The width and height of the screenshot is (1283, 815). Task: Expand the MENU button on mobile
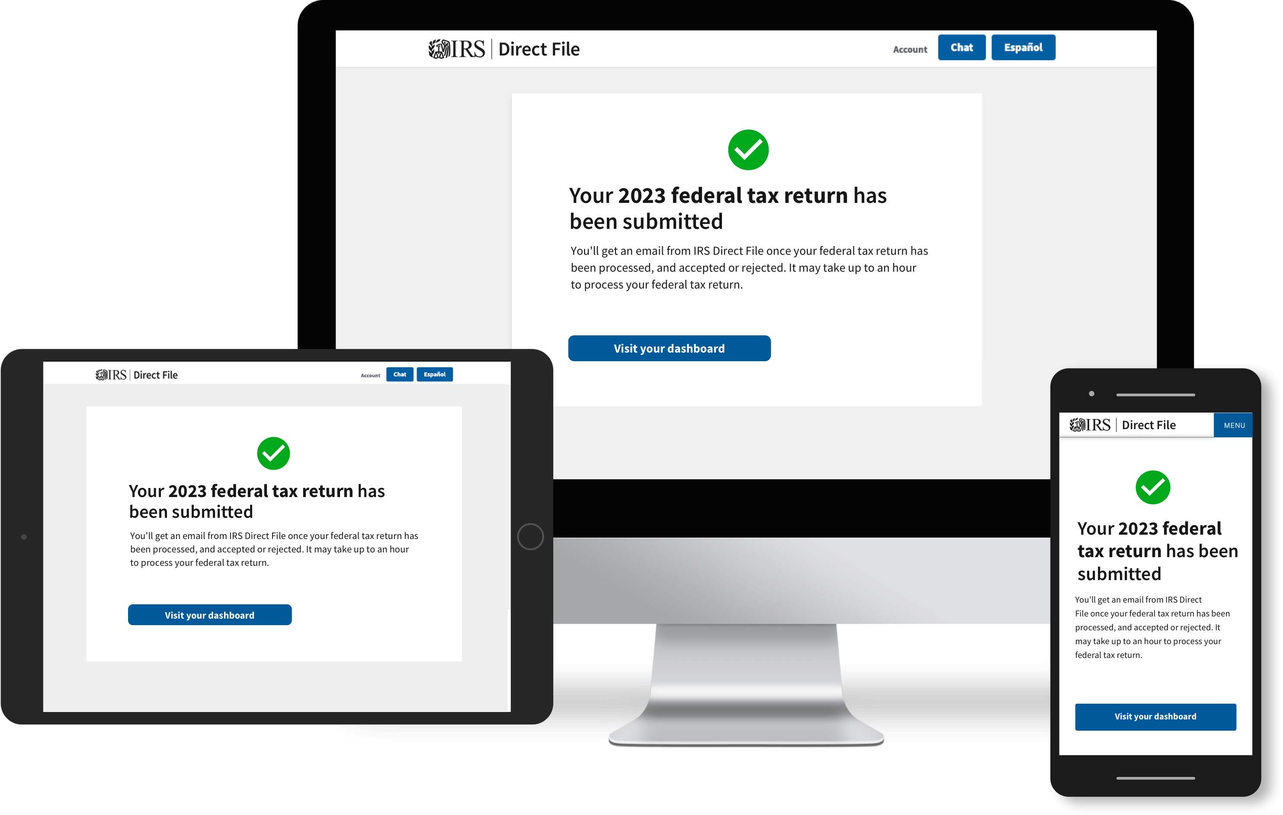[x=1235, y=426]
